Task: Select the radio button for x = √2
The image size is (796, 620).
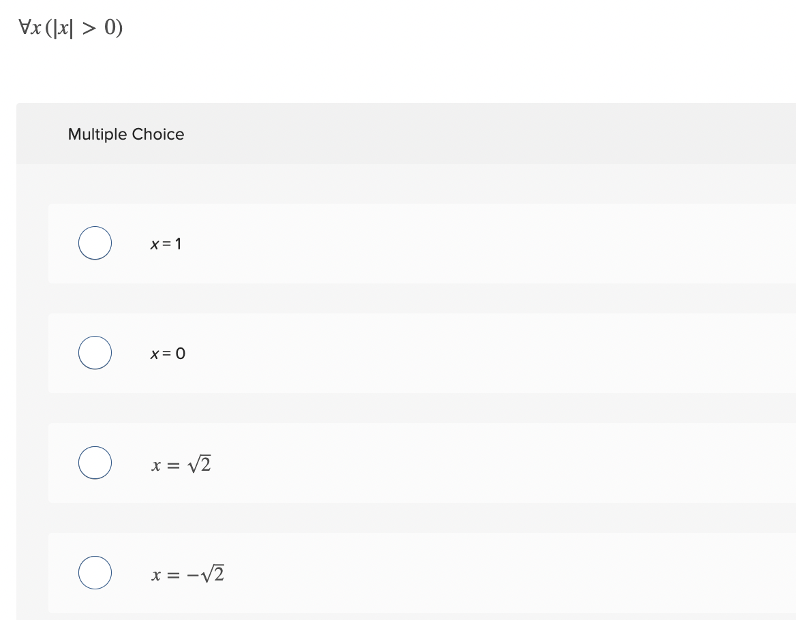Action: coord(95,462)
